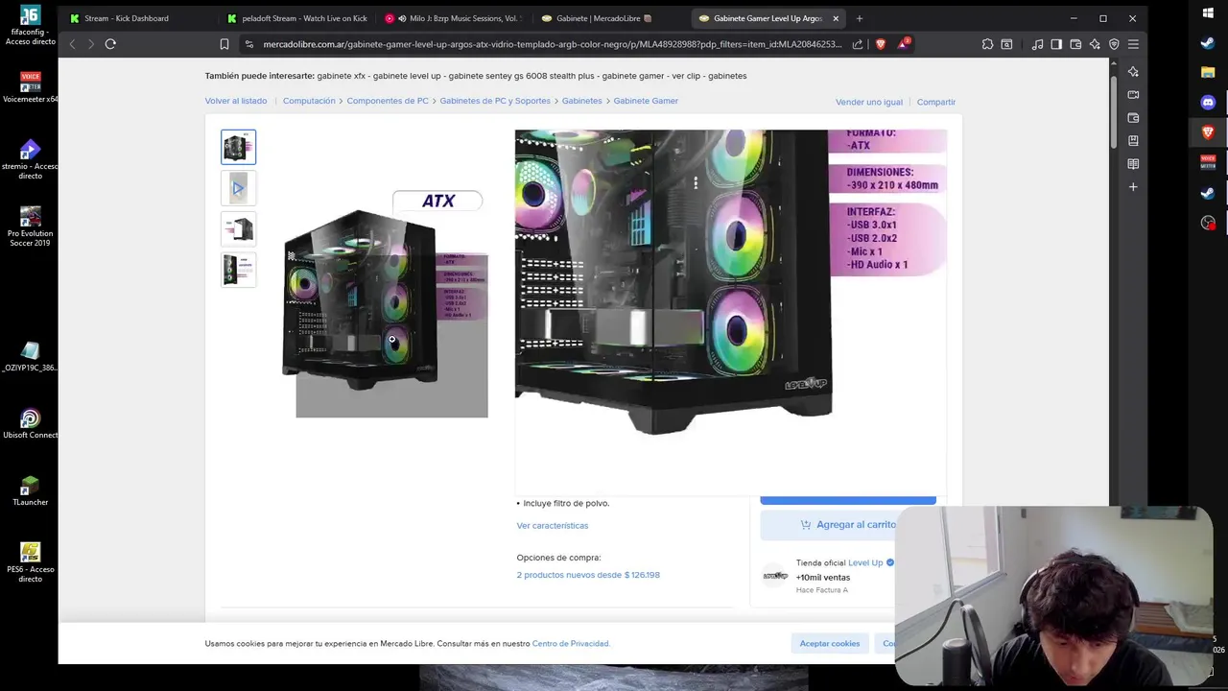
Task: Switch to peladoft Stream Kick tab
Action: tap(295, 18)
